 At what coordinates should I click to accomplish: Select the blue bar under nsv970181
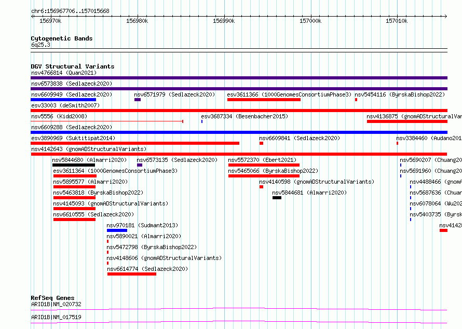(x=117, y=230)
